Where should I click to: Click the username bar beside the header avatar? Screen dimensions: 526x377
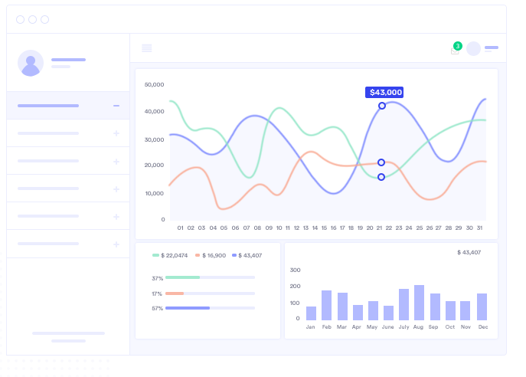pos(492,48)
